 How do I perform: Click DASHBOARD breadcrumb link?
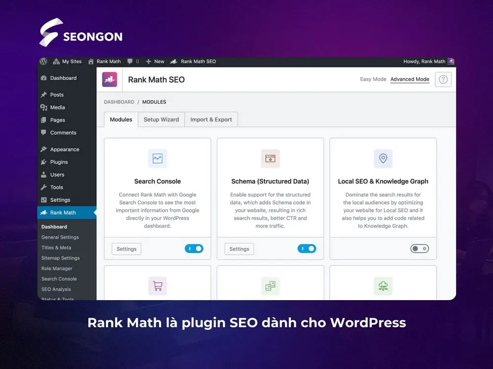[119, 102]
